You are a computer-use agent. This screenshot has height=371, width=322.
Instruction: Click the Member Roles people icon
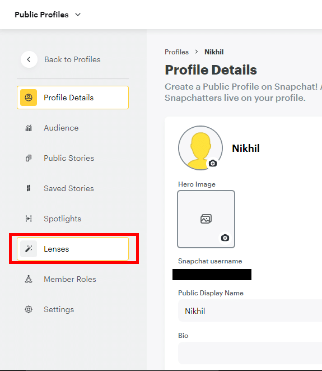29,279
